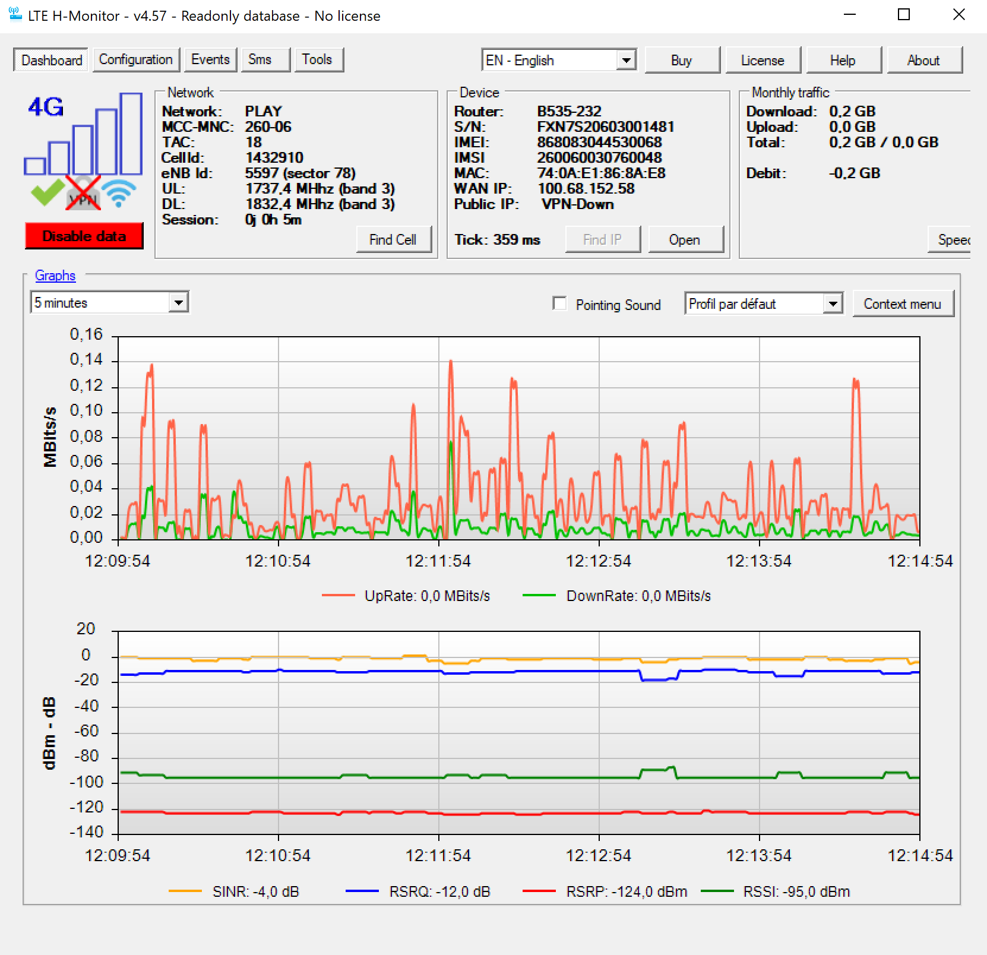Click the MAC address 74:0A:E1:86:8A:E8
The width and height of the screenshot is (987, 955).
coord(602,173)
